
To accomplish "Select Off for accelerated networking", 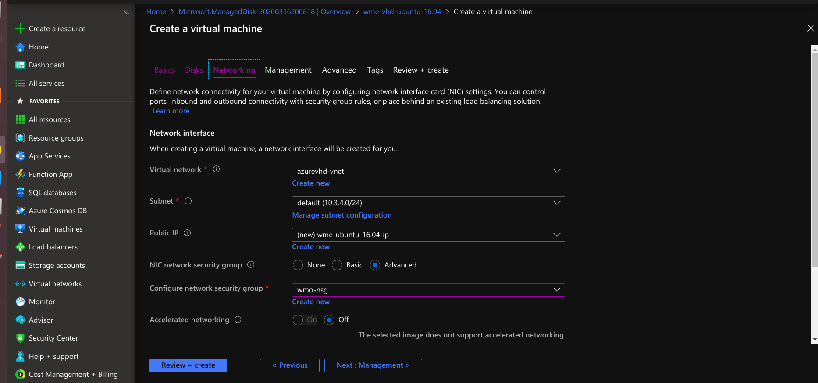I will 329,320.
